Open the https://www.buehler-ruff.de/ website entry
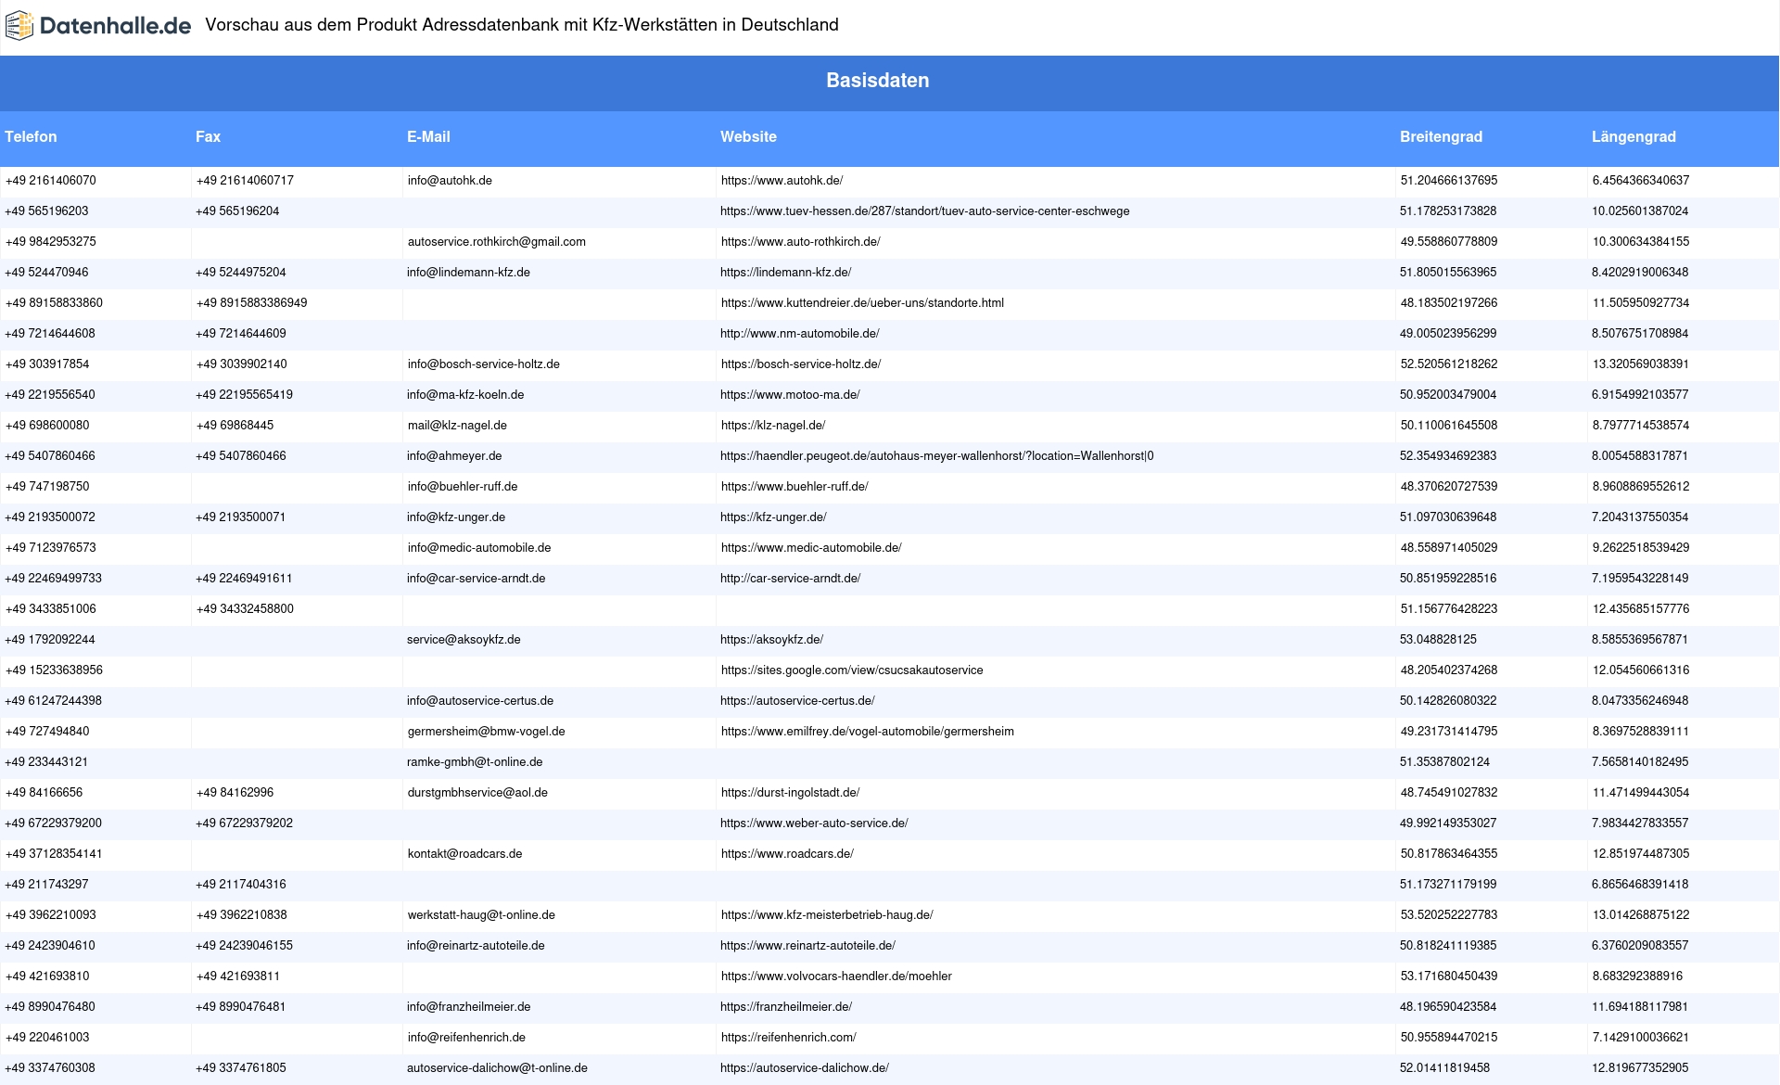Image resolution: width=1780 pixels, height=1085 pixels. pyautogui.click(x=795, y=487)
